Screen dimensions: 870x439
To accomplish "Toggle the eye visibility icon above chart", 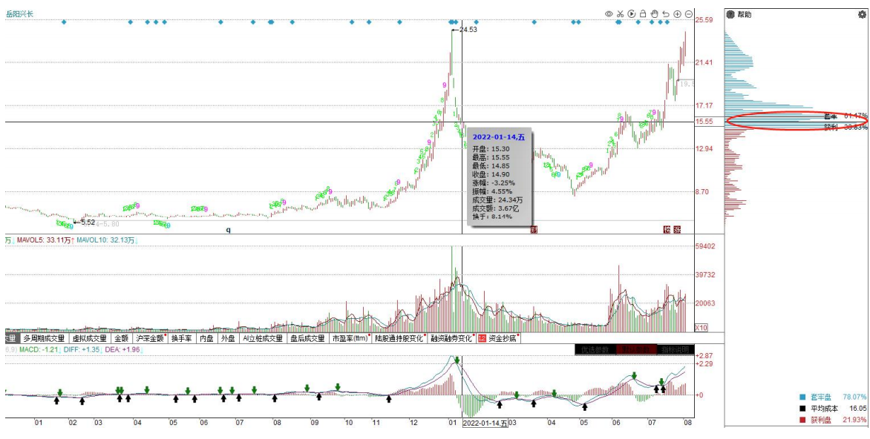I will point(609,14).
